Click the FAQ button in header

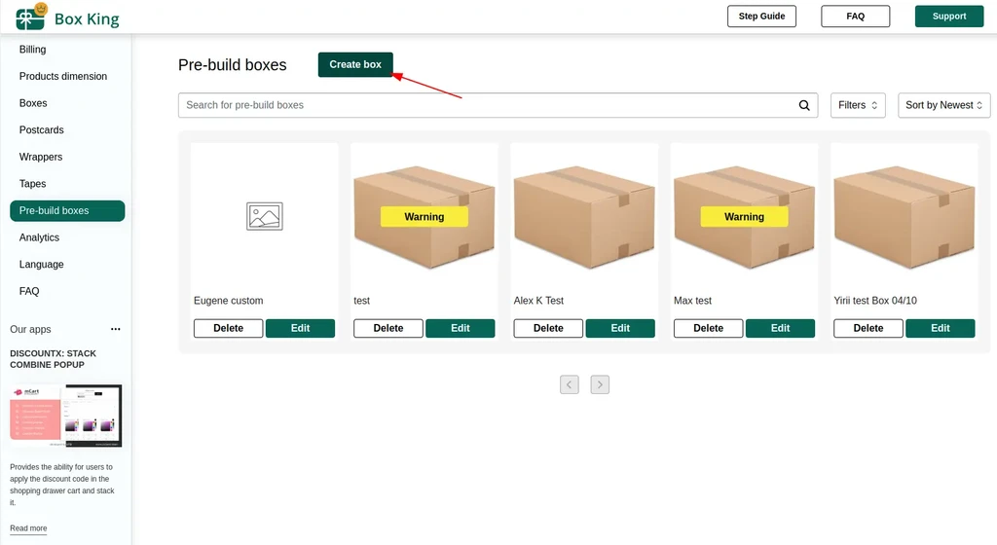(x=855, y=17)
